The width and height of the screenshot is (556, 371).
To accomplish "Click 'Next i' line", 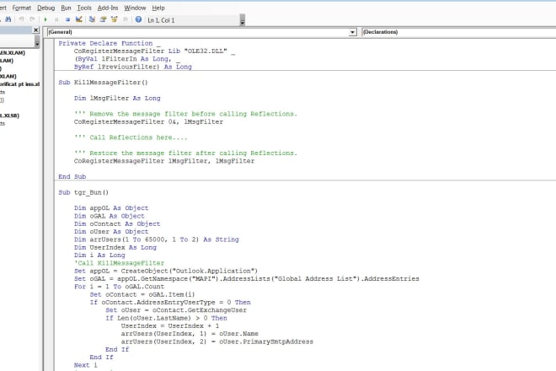I will [x=85, y=365].
